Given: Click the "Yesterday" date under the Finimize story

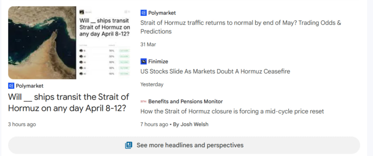Looking at the screenshot, I should coord(152,84).
